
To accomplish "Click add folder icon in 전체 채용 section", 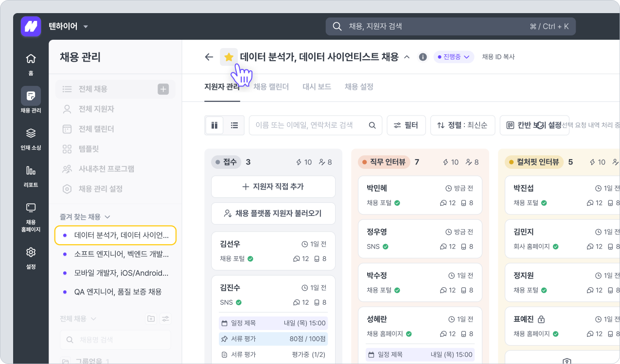I will pyautogui.click(x=151, y=318).
